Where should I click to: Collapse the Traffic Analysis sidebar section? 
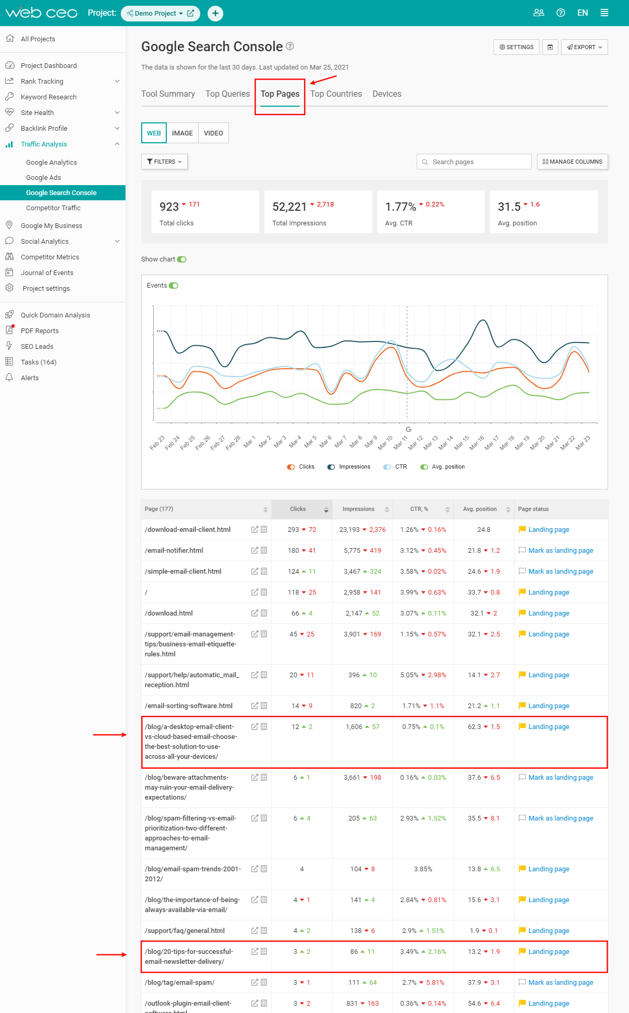pos(117,144)
